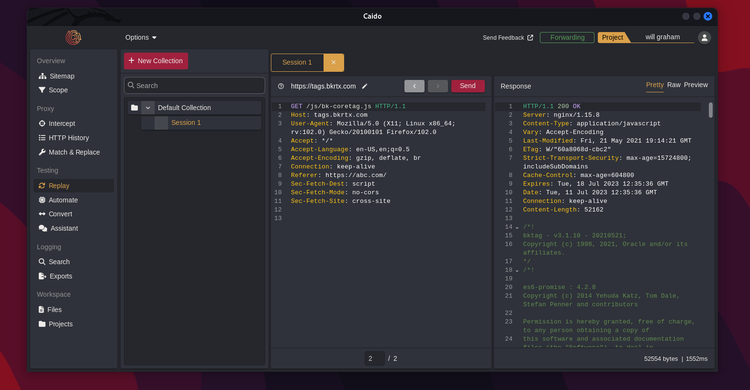Click the user account avatar icon
Screen dimensions: 750x390
(704, 37)
